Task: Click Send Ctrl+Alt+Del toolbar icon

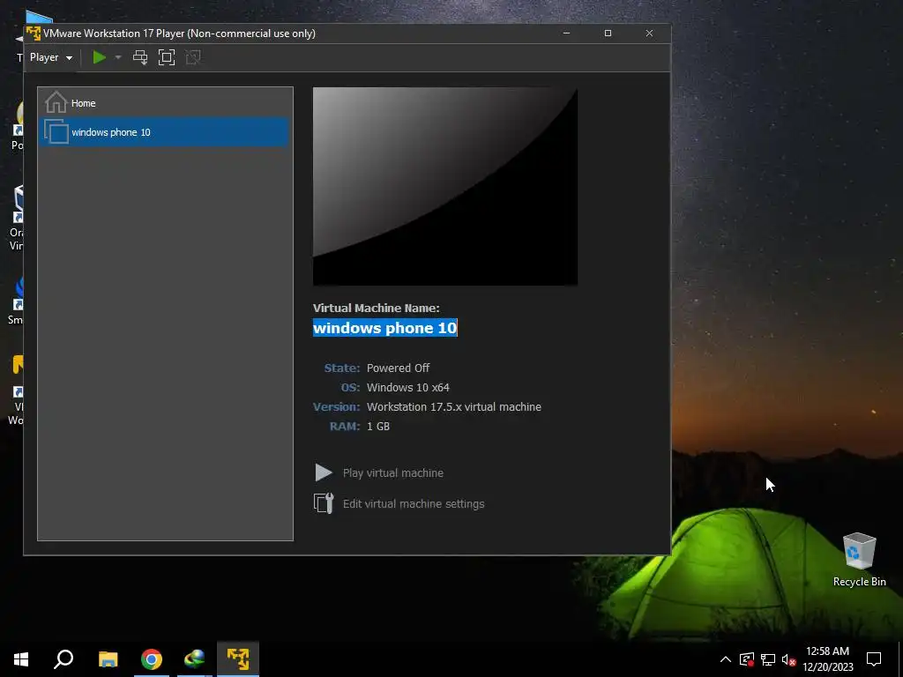Action: point(140,57)
